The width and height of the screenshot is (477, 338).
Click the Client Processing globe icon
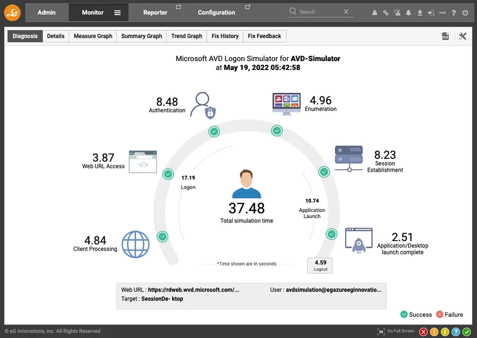[135, 245]
